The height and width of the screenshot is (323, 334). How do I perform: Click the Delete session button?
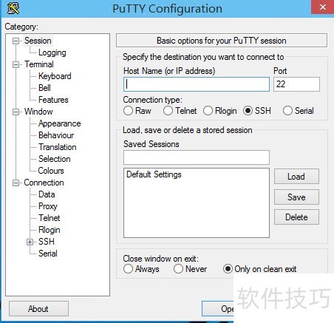[296, 217]
